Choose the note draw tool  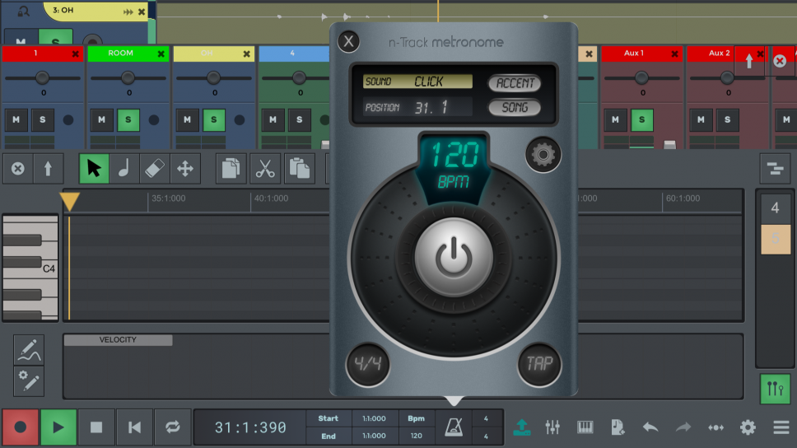point(124,169)
